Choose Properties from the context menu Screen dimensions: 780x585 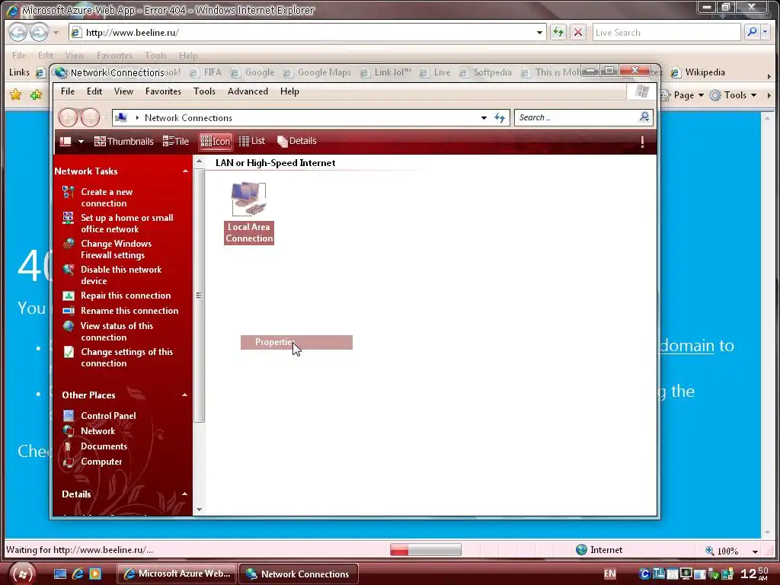[x=296, y=342]
